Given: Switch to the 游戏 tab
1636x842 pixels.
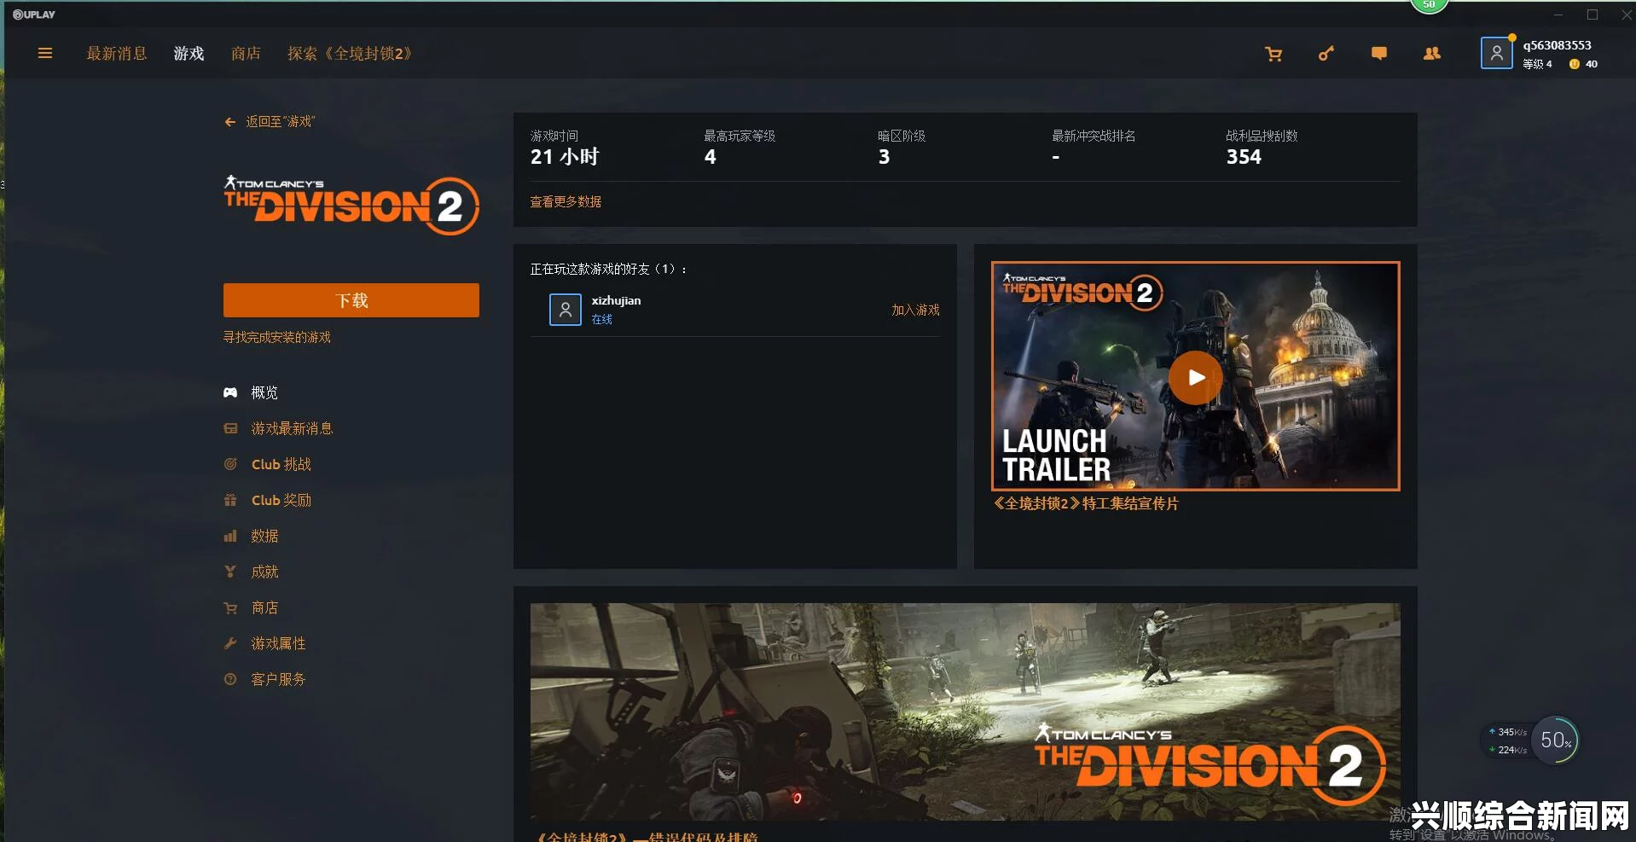Looking at the screenshot, I should click(189, 54).
